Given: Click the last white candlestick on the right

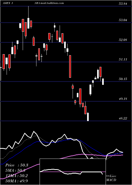Looking at the screenshot, I should 103,81.
